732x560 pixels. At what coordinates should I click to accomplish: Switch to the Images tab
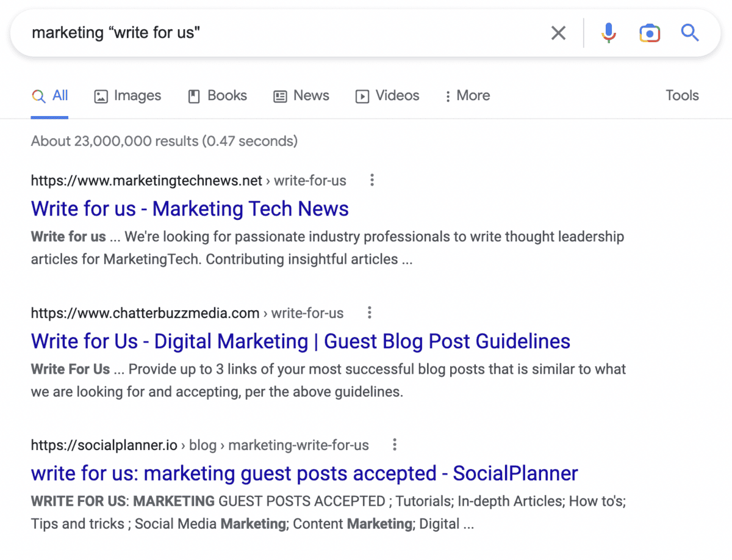coord(127,96)
